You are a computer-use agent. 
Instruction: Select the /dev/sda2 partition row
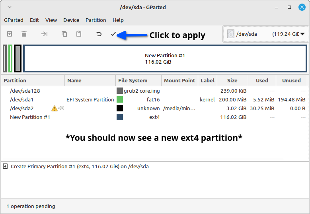tap(154, 108)
